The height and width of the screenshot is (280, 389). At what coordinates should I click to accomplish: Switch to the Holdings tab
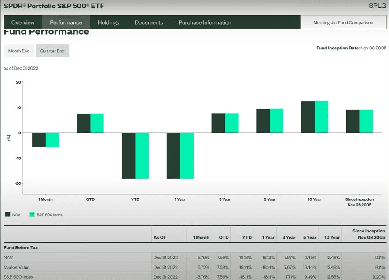pyautogui.click(x=108, y=22)
